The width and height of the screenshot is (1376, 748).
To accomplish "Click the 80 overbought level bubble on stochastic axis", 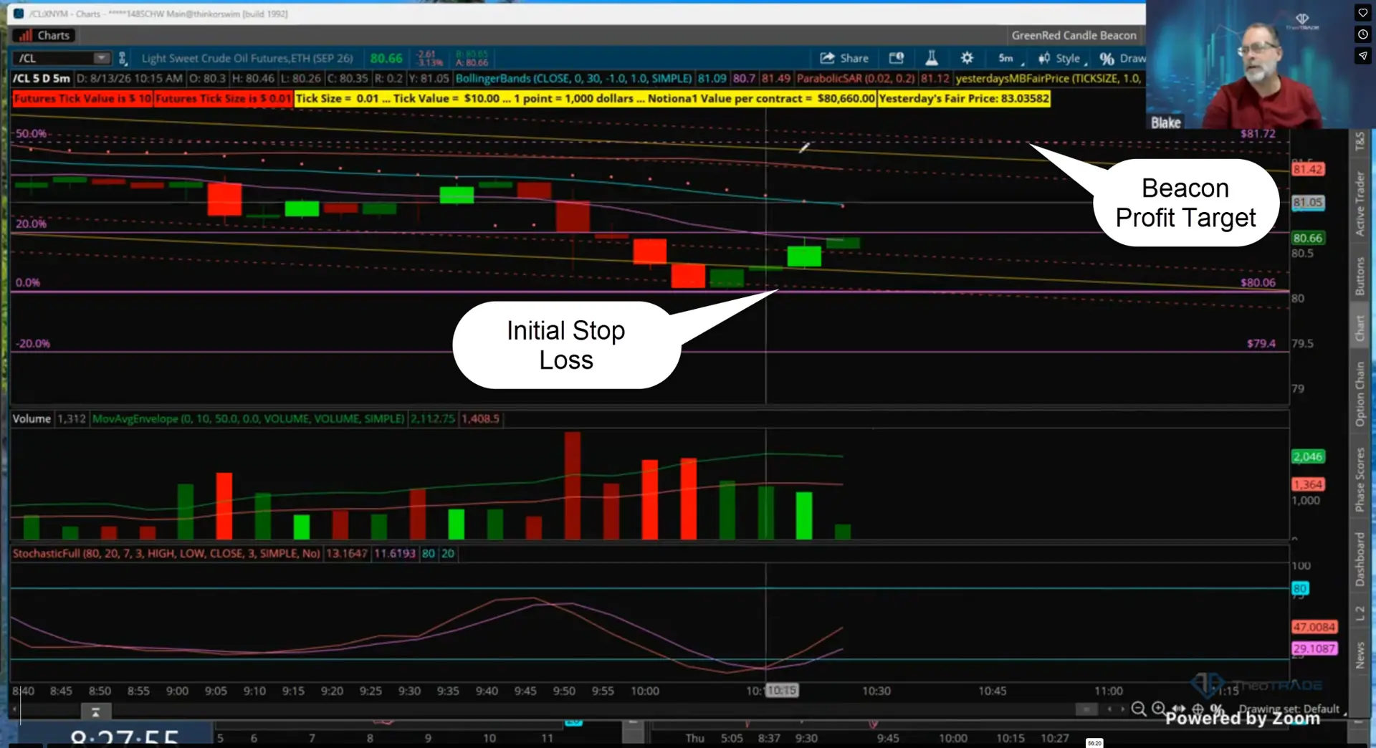I will pyautogui.click(x=1300, y=588).
